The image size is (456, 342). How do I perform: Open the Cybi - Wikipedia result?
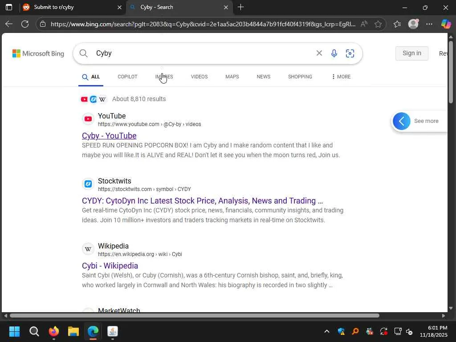point(110,266)
